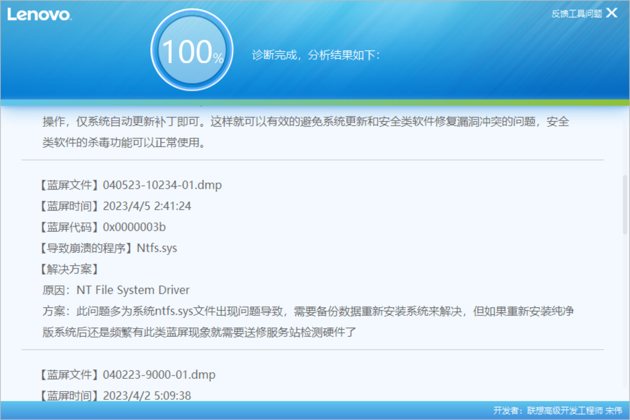Click the Lenovo logo
This screenshot has width=630, height=420.
pyautogui.click(x=39, y=14)
